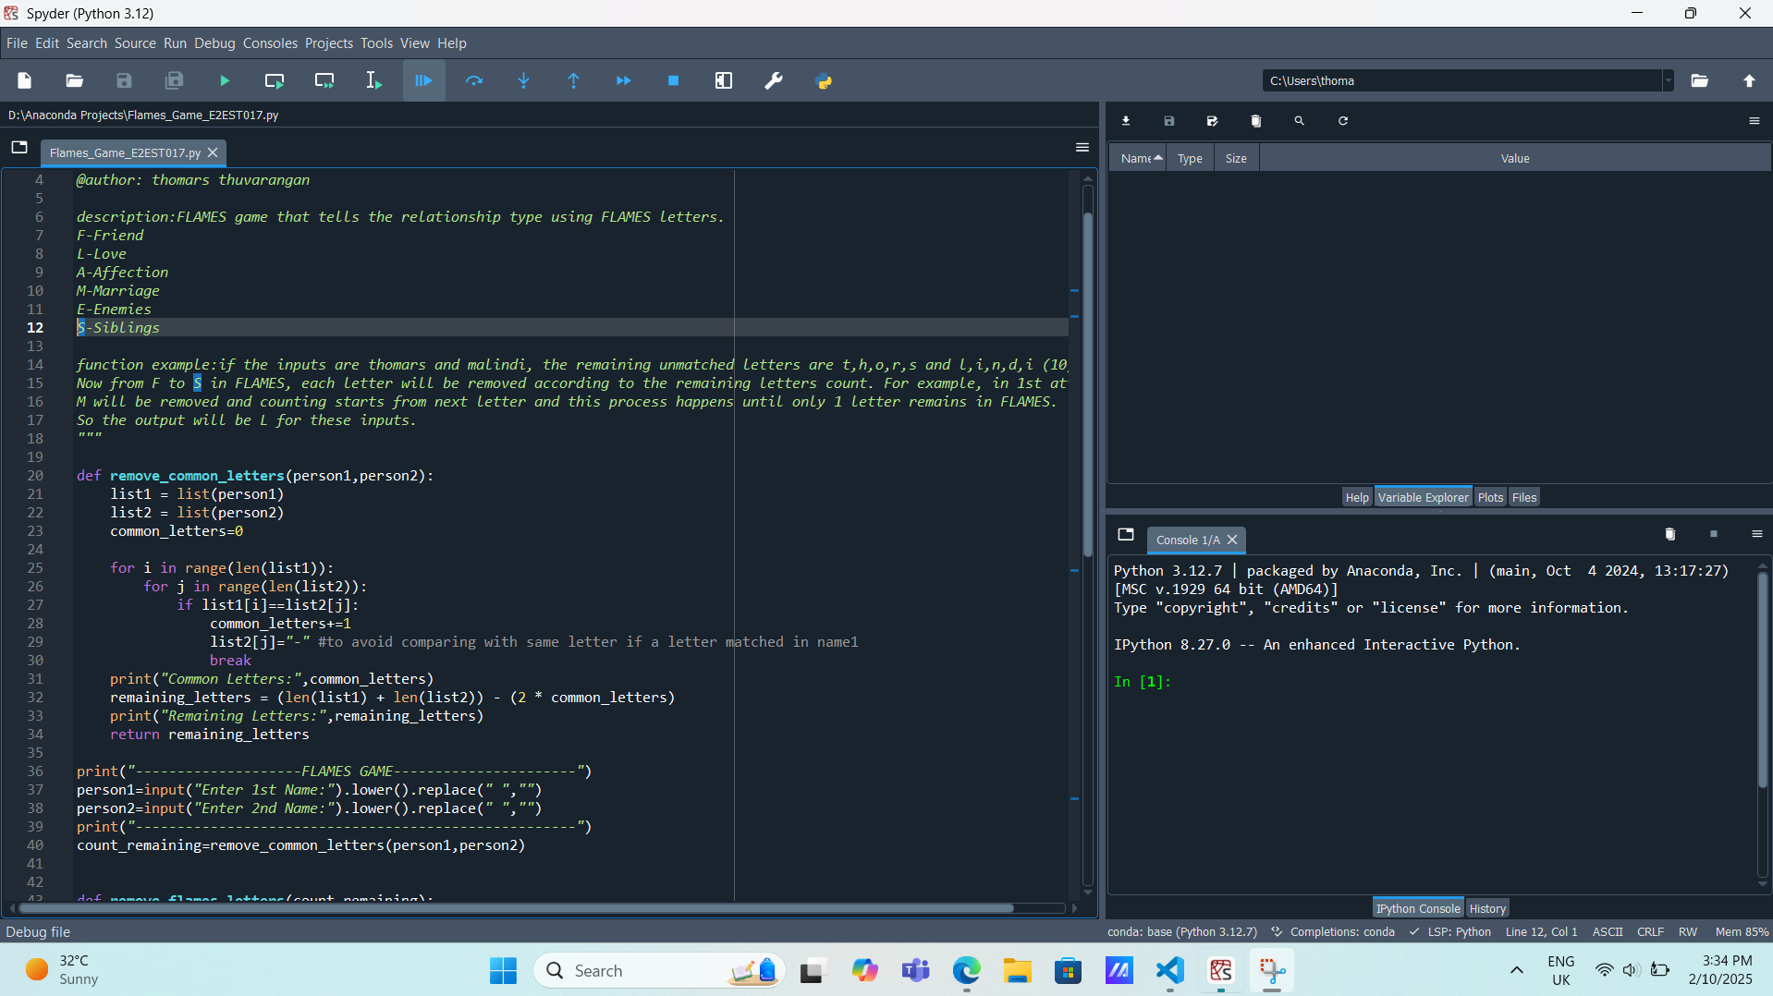Run current cell
The height and width of the screenshot is (996, 1773).
click(275, 81)
